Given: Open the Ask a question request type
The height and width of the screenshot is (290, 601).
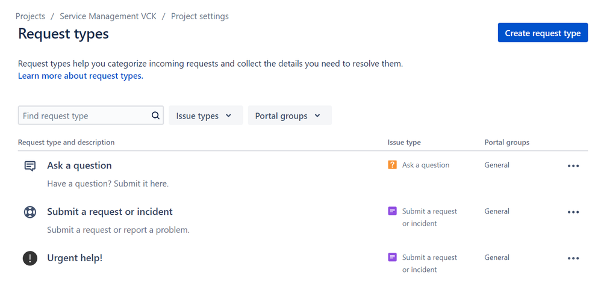Looking at the screenshot, I should (79, 165).
